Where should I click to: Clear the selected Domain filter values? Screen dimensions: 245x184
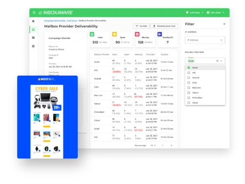[x=217, y=61]
